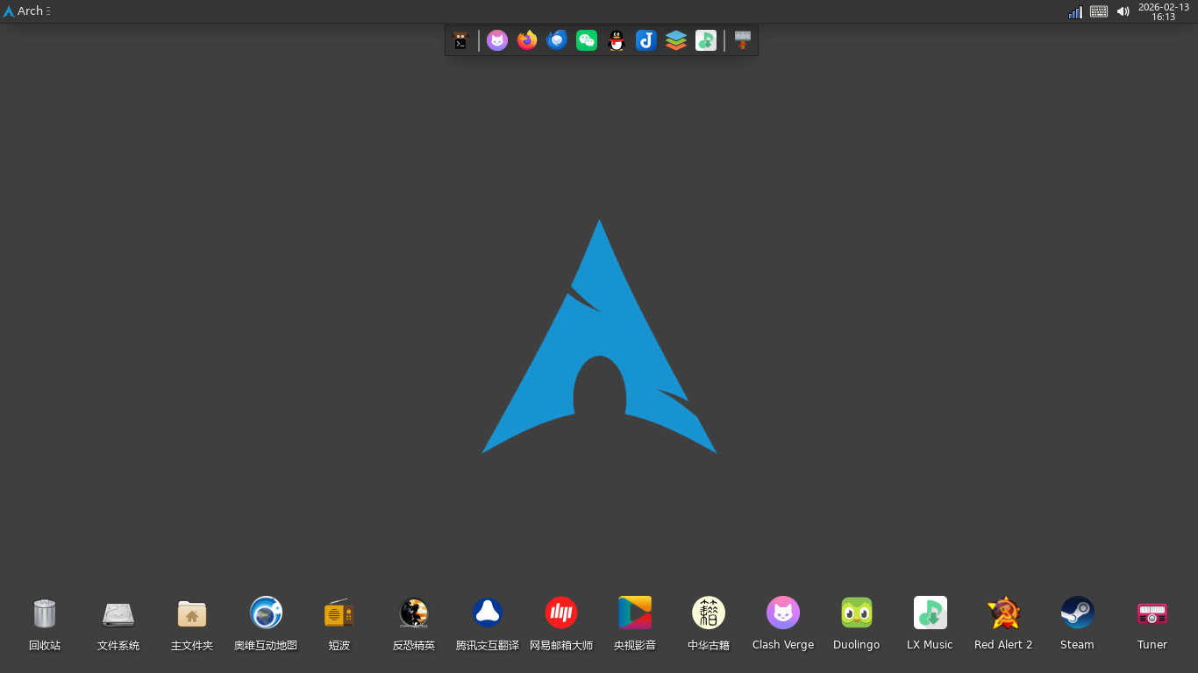Open QQ penguin icon in dock

[x=617, y=40]
